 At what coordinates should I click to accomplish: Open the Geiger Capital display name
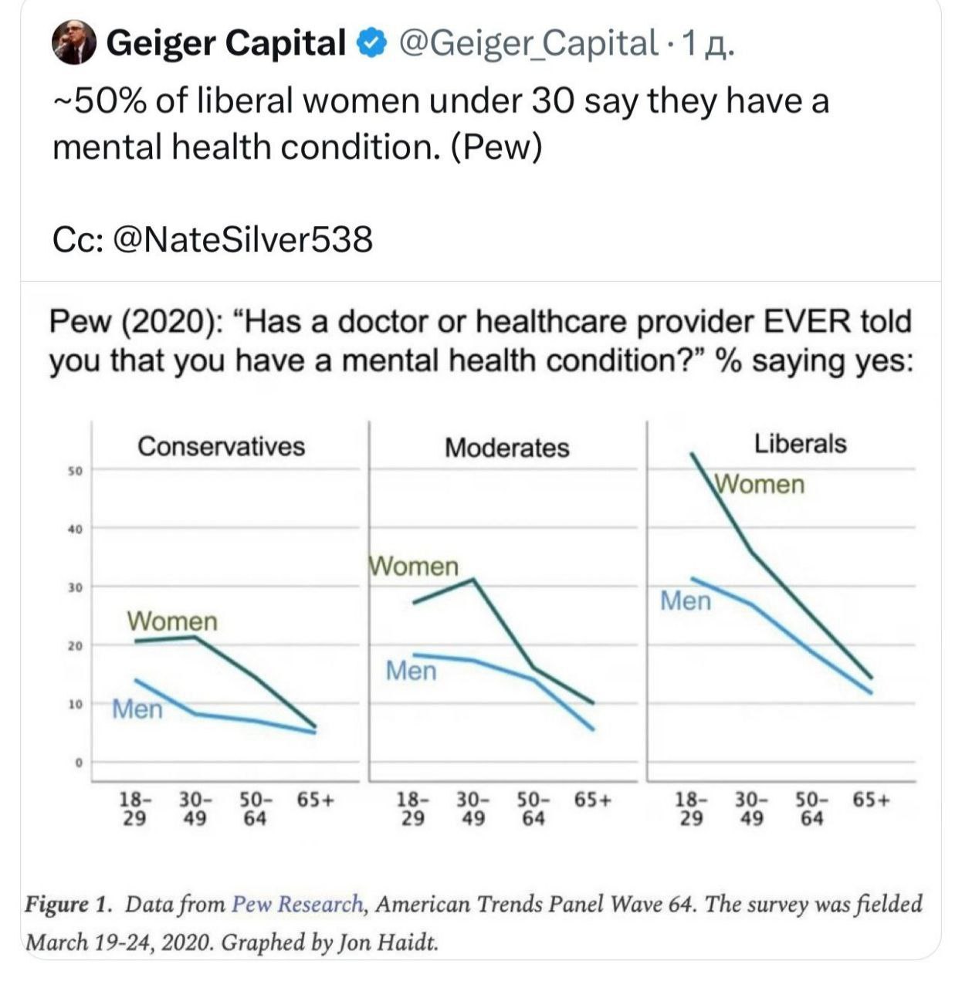(225, 43)
